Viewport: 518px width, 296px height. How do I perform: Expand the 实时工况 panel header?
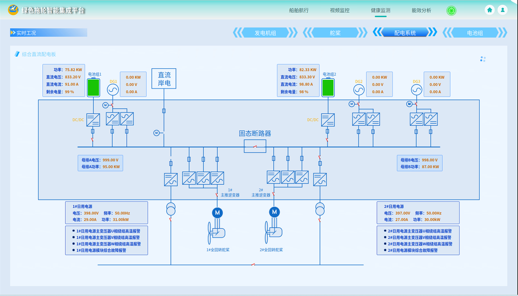48,33
